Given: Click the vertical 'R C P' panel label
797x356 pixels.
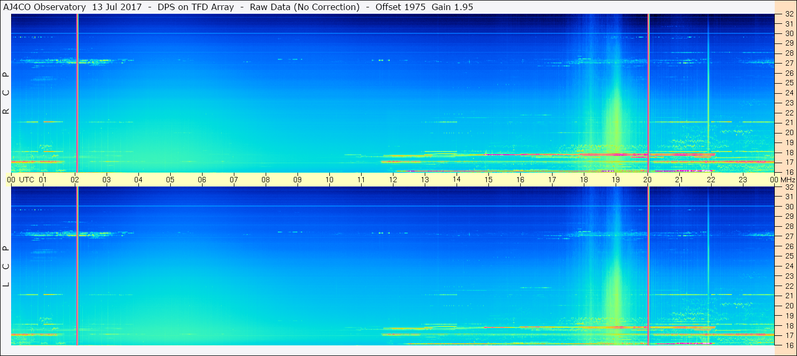Looking at the screenshot, I should [6, 94].
